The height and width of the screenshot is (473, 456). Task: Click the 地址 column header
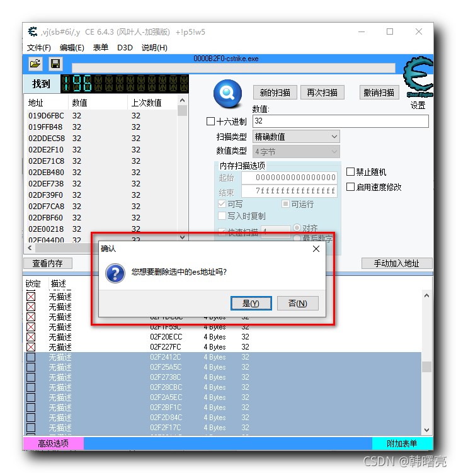pos(46,103)
